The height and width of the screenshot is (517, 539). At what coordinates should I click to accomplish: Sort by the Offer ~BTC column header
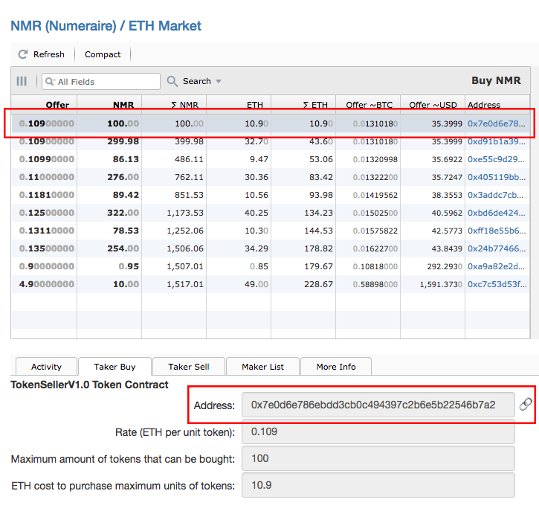pyautogui.click(x=368, y=105)
